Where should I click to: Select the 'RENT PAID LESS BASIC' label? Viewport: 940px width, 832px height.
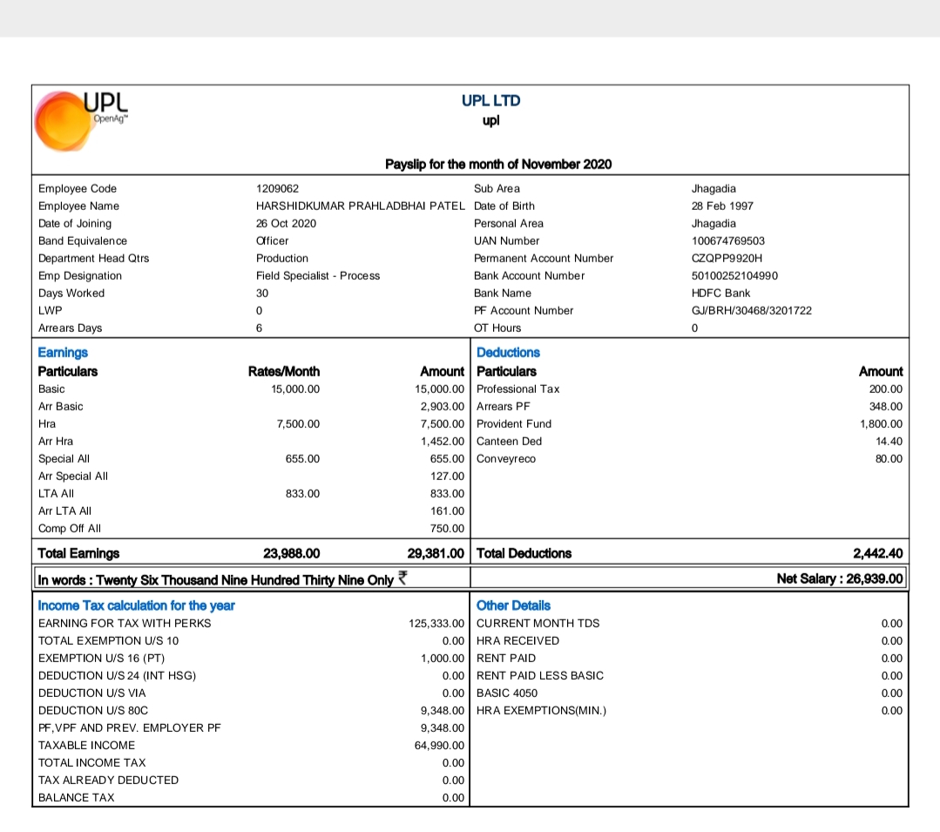coord(540,675)
